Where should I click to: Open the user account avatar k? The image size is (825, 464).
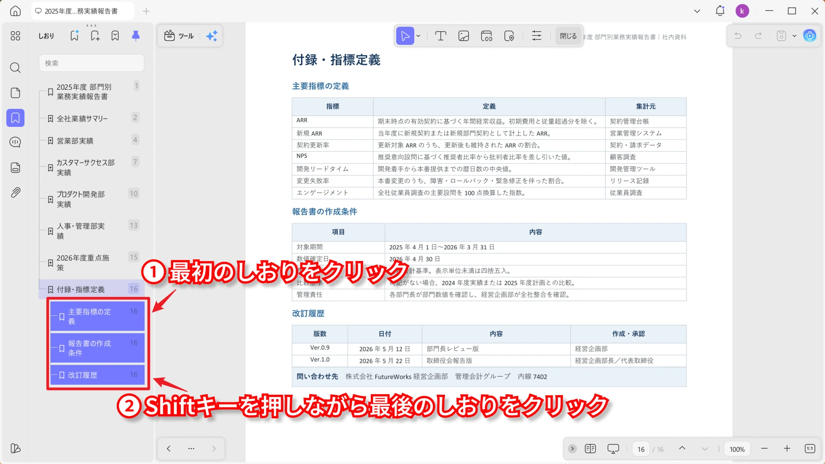click(x=742, y=11)
